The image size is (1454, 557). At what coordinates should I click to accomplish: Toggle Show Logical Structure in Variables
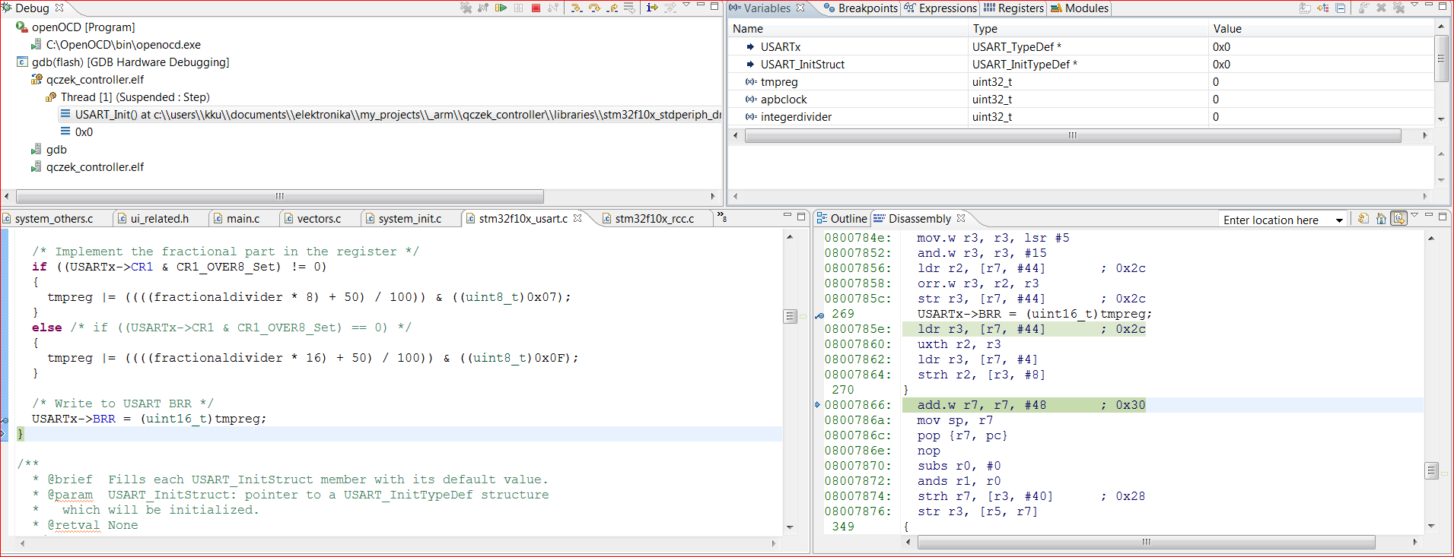(x=1323, y=8)
